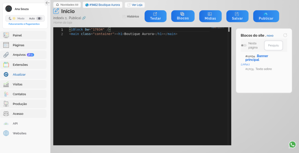Collapse sidebar with the back arrow icon

(x=48, y=3)
